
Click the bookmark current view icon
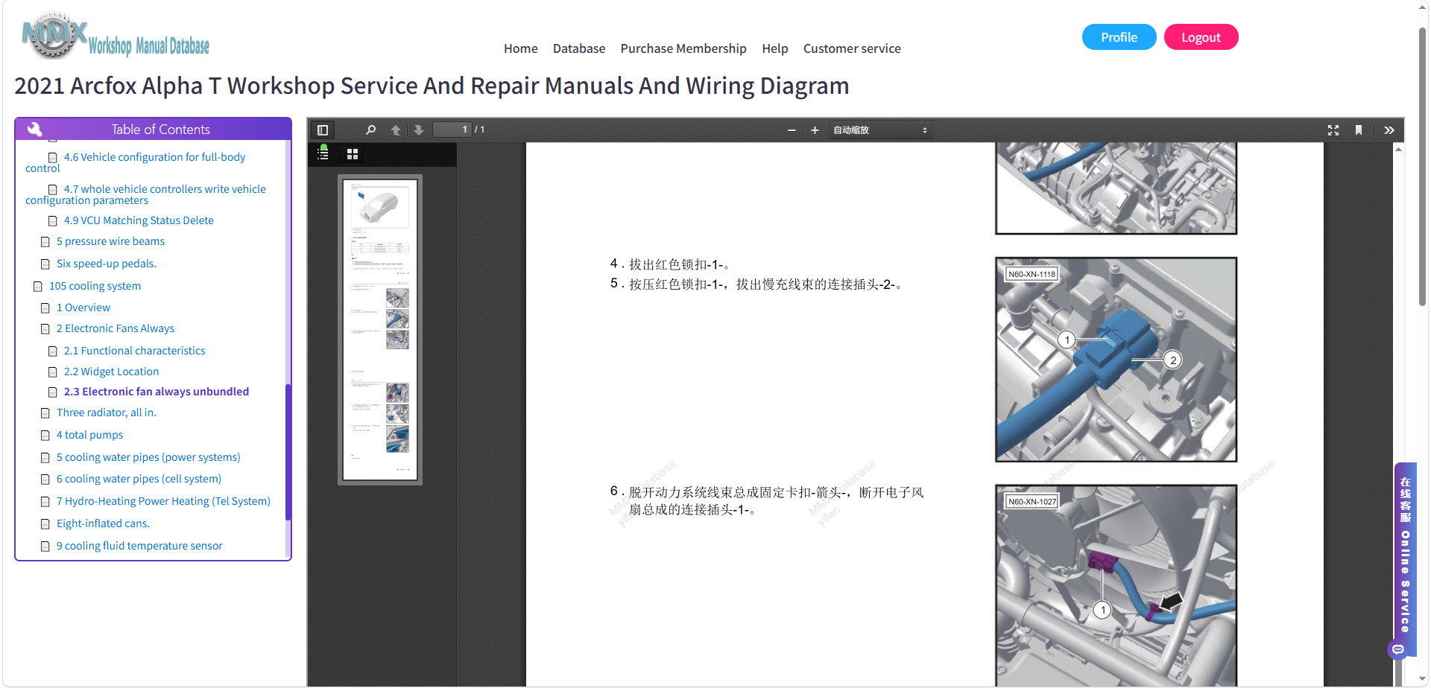1359,130
